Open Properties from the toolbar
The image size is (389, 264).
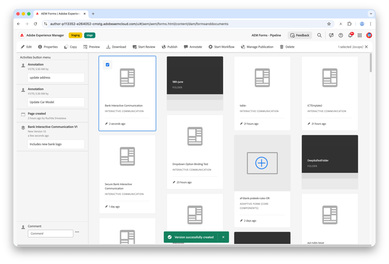pyautogui.click(x=48, y=47)
